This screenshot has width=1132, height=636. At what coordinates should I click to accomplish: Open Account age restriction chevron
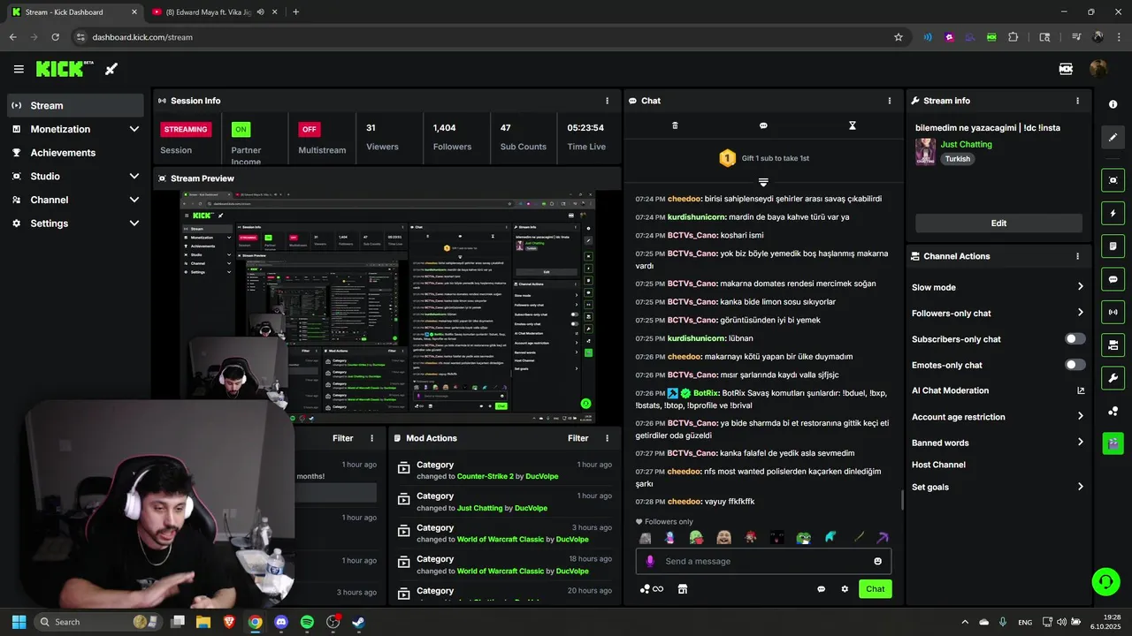click(x=1080, y=416)
